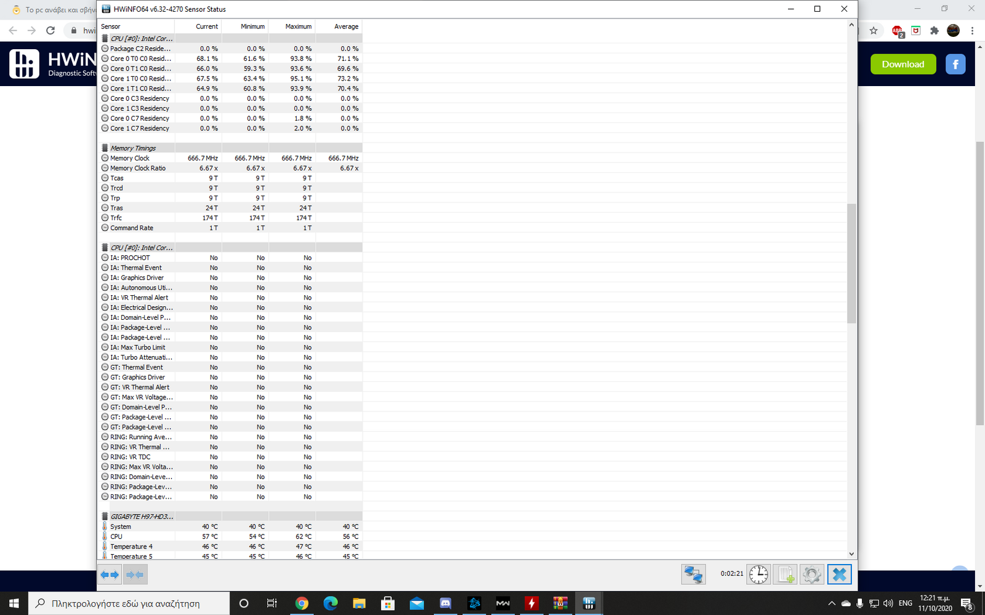Open File Explorer from the taskbar
This screenshot has width=985, height=615.
point(359,603)
